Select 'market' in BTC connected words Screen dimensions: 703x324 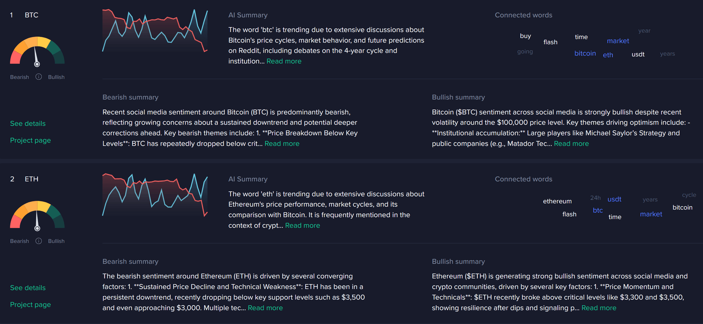(618, 41)
